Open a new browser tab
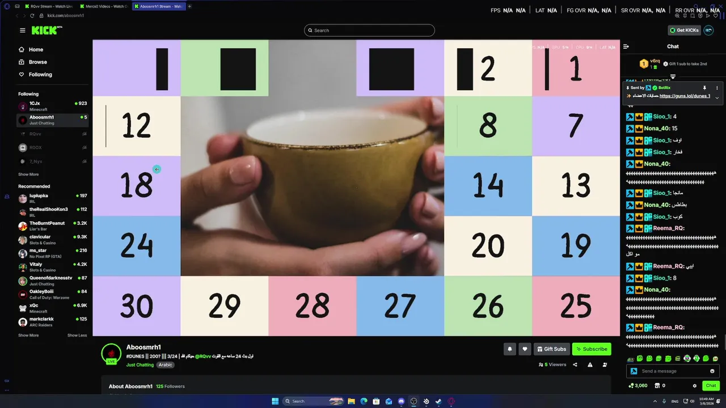Viewport: 726px width, 408px height. [x=189, y=6]
